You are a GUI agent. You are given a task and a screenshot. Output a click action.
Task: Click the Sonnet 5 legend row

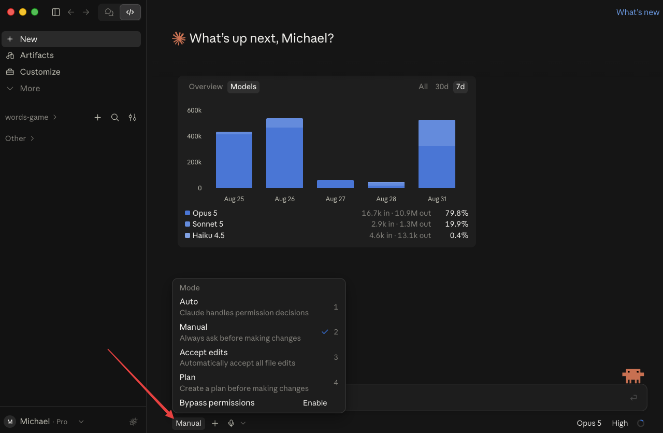coord(326,224)
